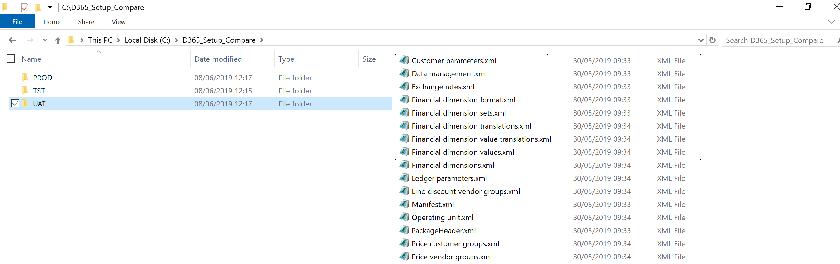Viewport: 840px width, 264px height.
Task: Select the file name Exchange rates.xml
Action: point(443,87)
